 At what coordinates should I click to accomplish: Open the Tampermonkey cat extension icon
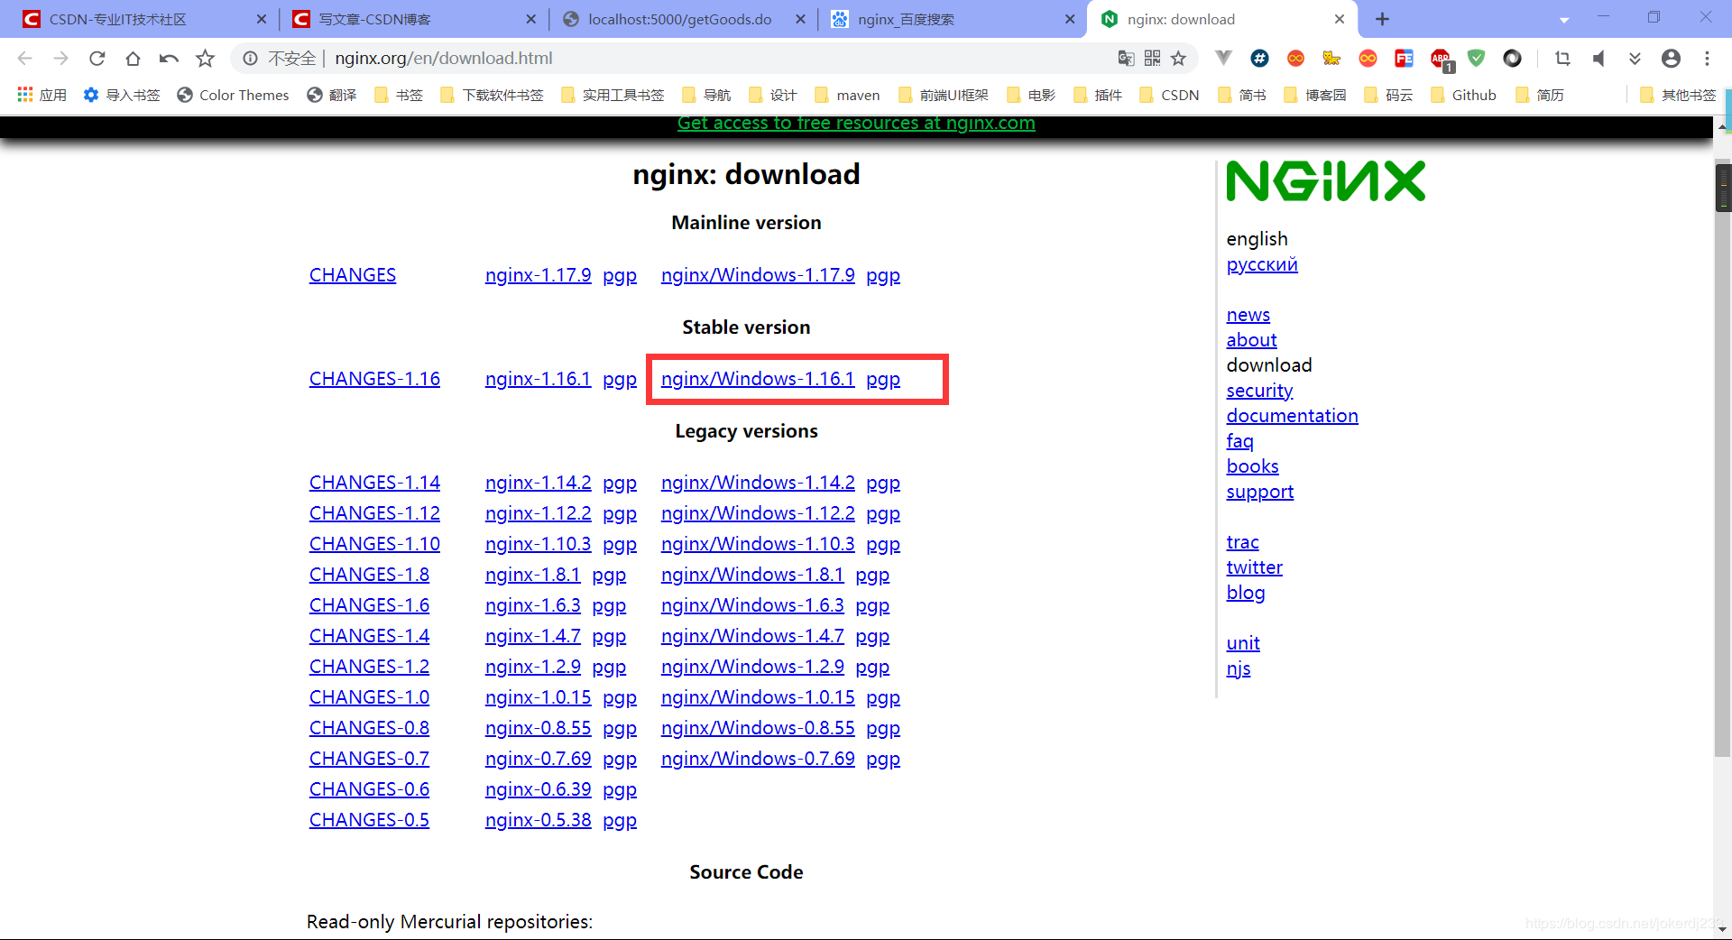[x=1331, y=59]
